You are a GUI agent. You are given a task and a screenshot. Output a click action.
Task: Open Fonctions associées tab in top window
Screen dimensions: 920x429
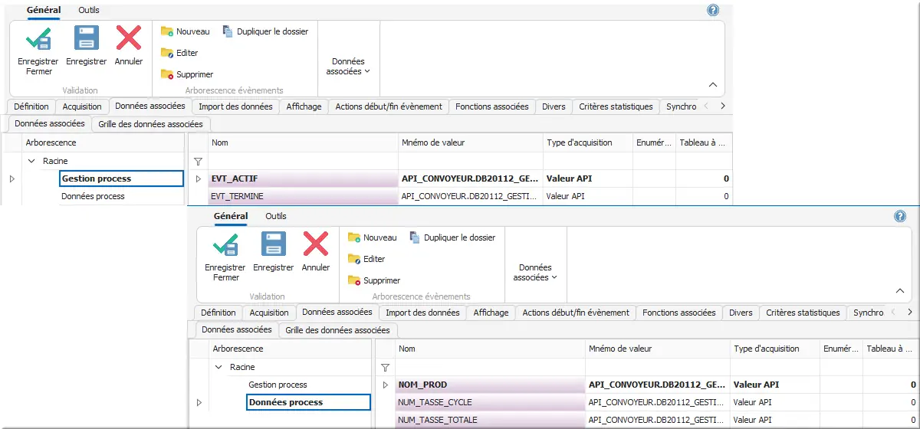pyautogui.click(x=491, y=106)
